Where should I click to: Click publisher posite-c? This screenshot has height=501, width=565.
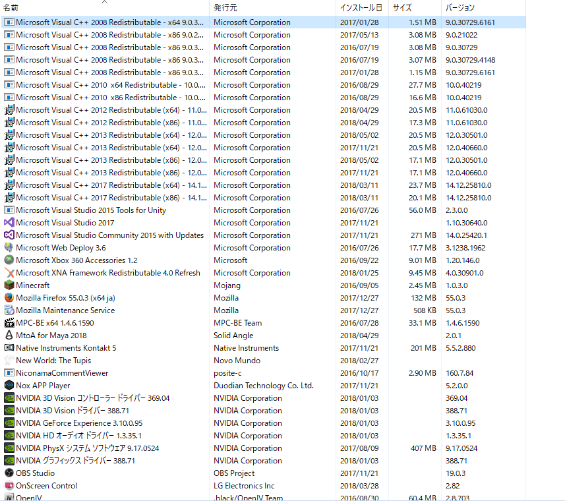tap(227, 373)
